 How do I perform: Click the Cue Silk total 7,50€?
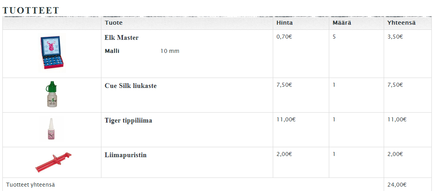[395, 85]
